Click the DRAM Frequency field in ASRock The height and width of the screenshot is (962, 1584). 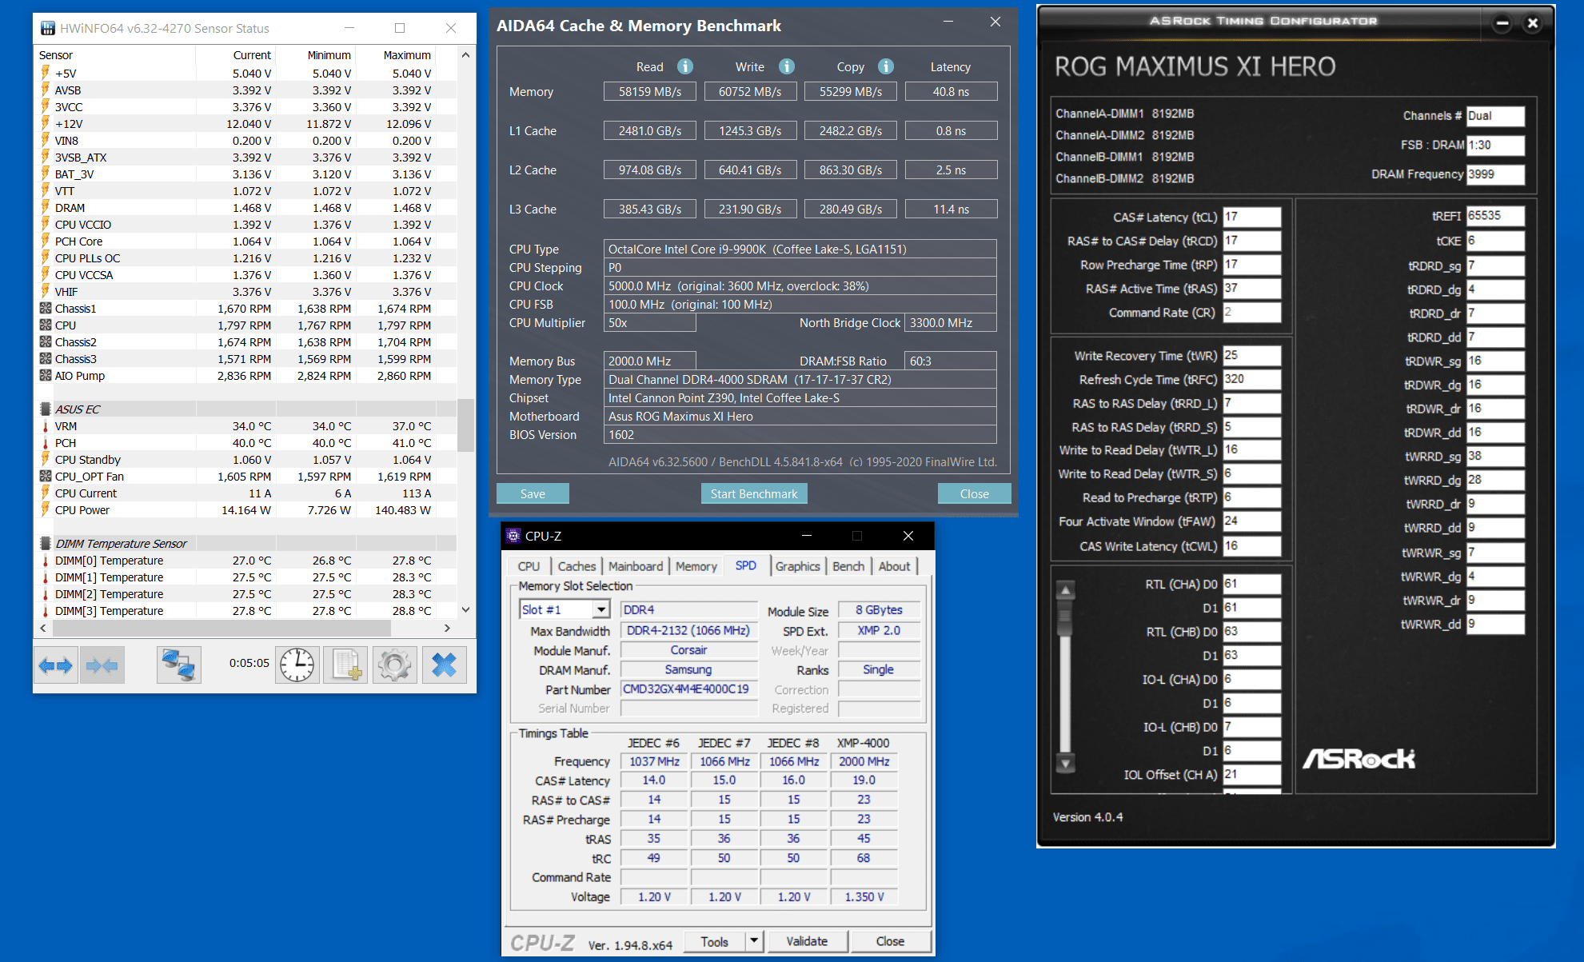point(1495,174)
